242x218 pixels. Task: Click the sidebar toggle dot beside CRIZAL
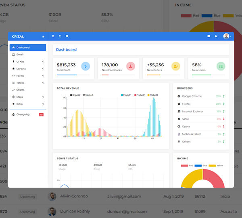point(44,37)
